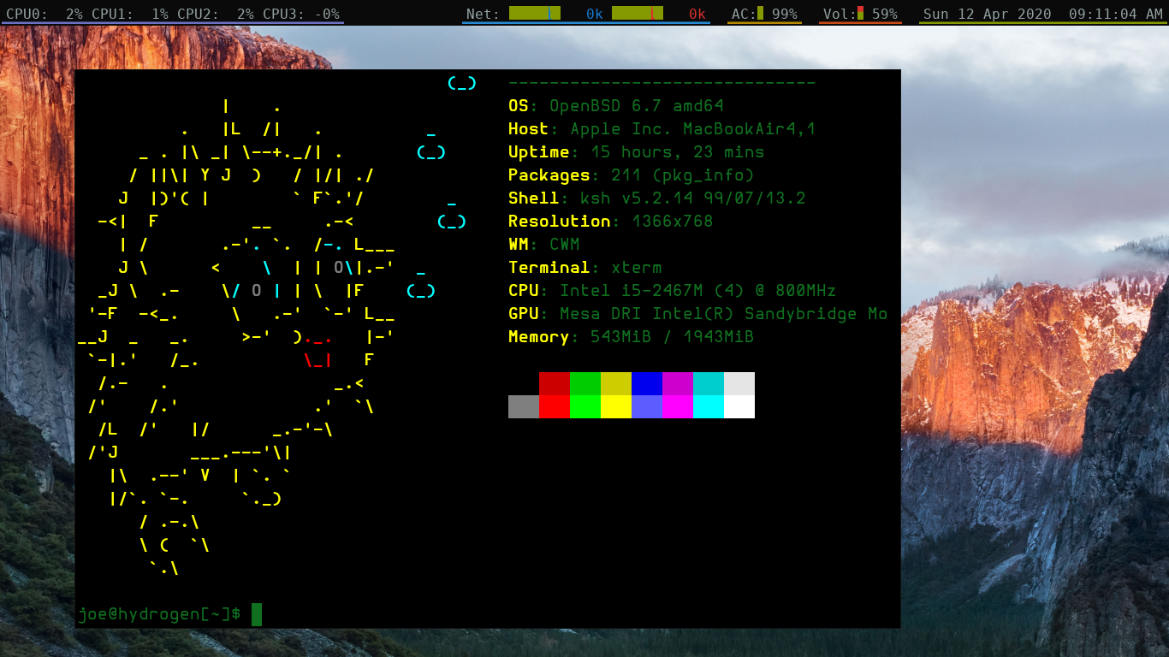Click the bright cyan color block
The width and height of the screenshot is (1169, 657).
point(709,406)
